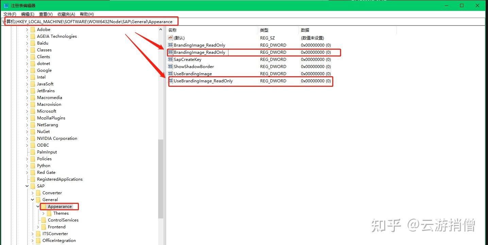Expand the JetBrains key
Screen dimensions: 488x245
pos(27,91)
